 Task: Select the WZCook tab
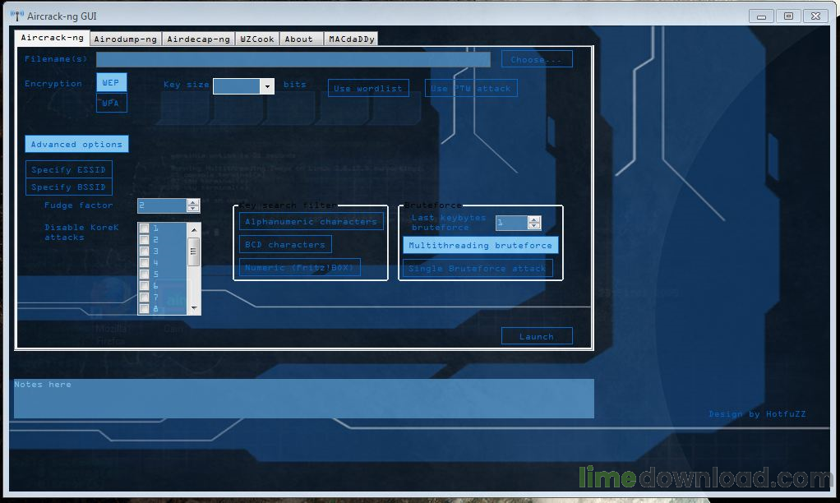tap(256, 38)
